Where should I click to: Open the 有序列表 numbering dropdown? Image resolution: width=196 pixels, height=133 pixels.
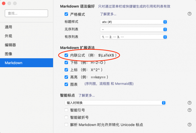point(134,37)
